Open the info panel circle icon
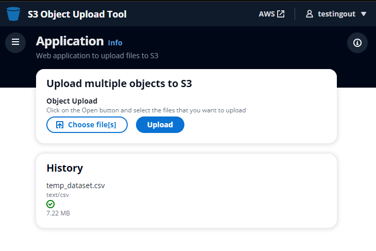Viewport: 376px width, 251px height. pos(357,43)
